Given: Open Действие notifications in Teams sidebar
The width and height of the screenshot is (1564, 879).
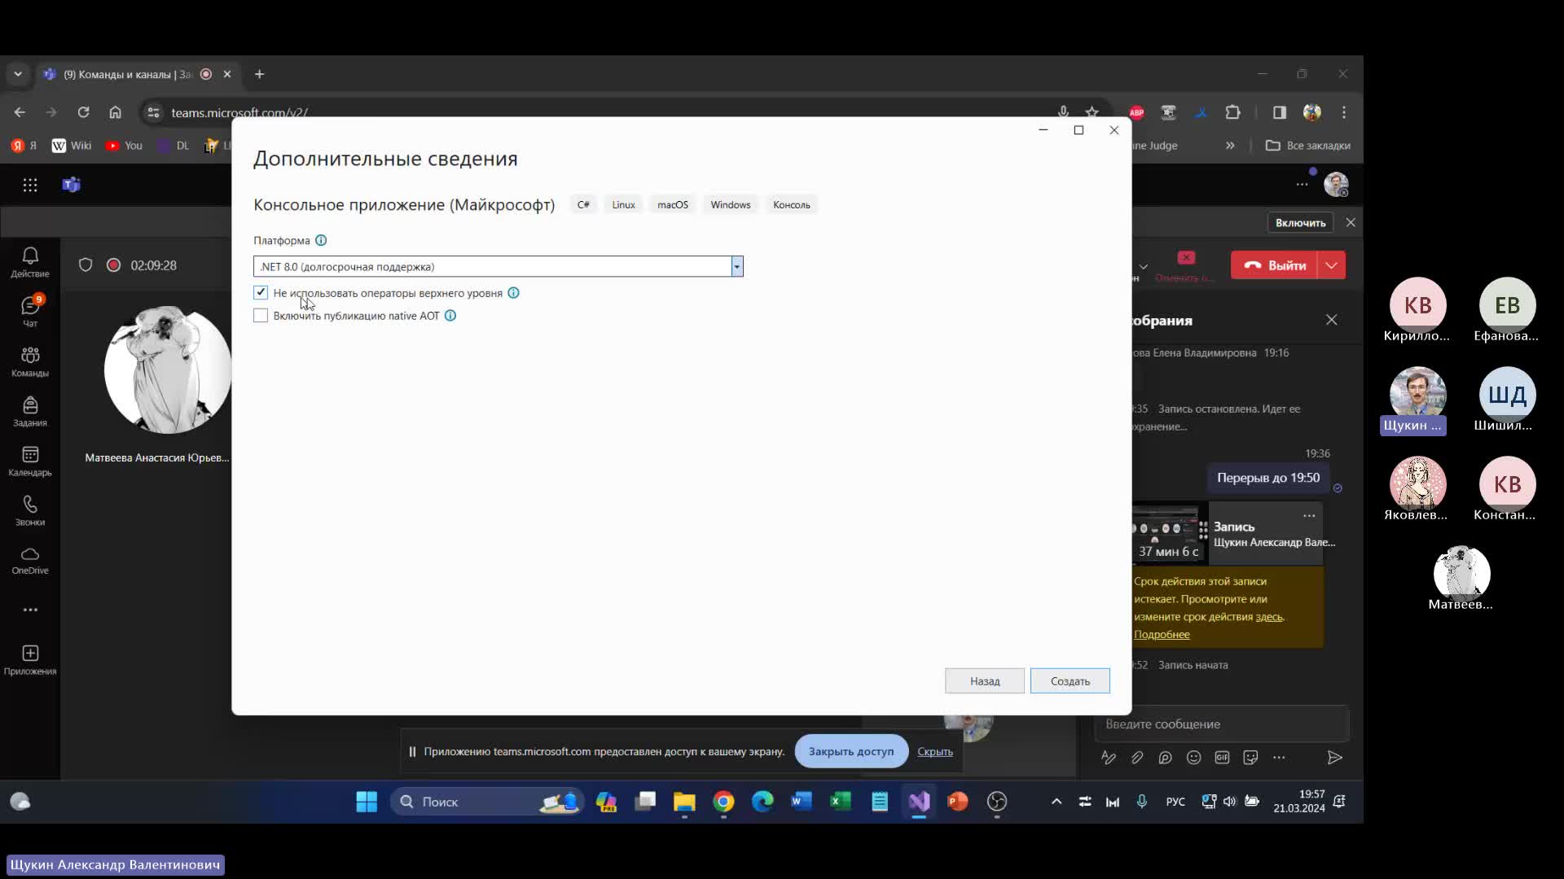Looking at the screenshot, I should (30, 262).
